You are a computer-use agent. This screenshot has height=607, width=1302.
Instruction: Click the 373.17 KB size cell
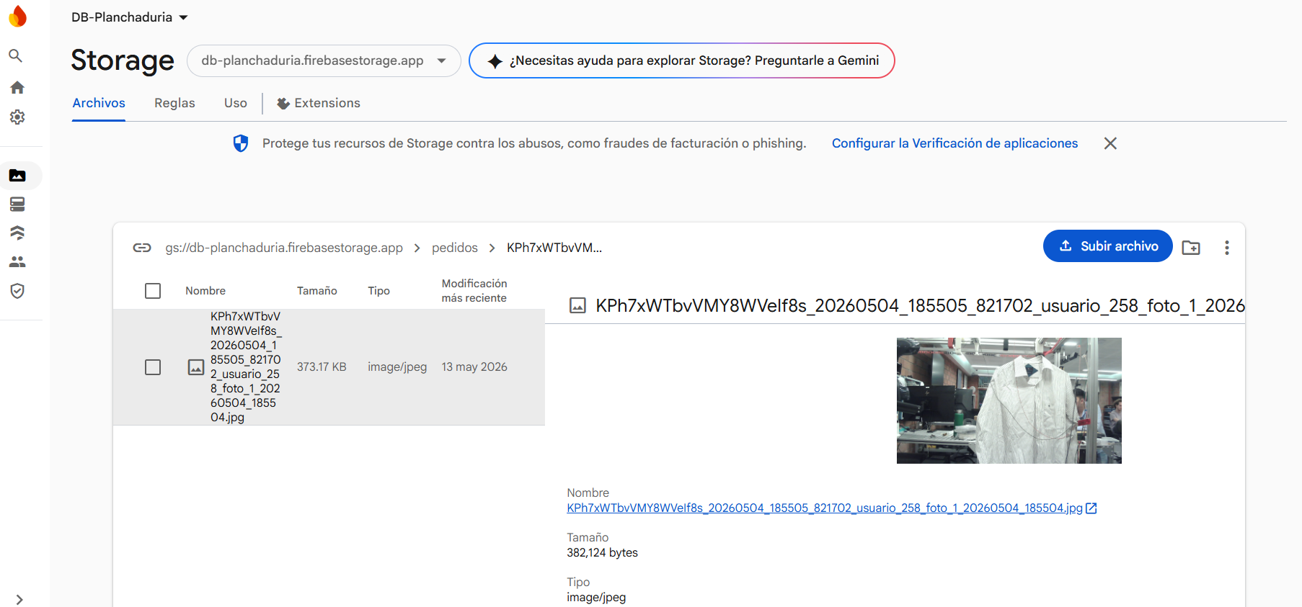click(x=322, y=367)
